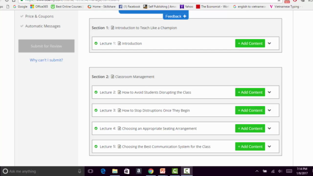This screenshot has height=176, width=313.
Task: Click document icon beside Introduction lecture
Action: pos(119,44)
